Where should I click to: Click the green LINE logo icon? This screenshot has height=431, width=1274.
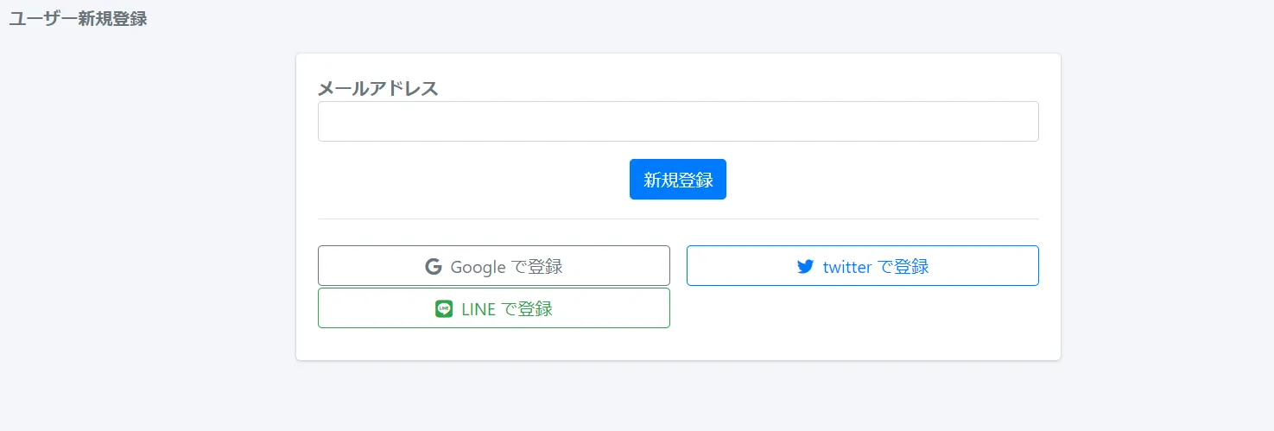pyautogui.click(x=444, y=308)
